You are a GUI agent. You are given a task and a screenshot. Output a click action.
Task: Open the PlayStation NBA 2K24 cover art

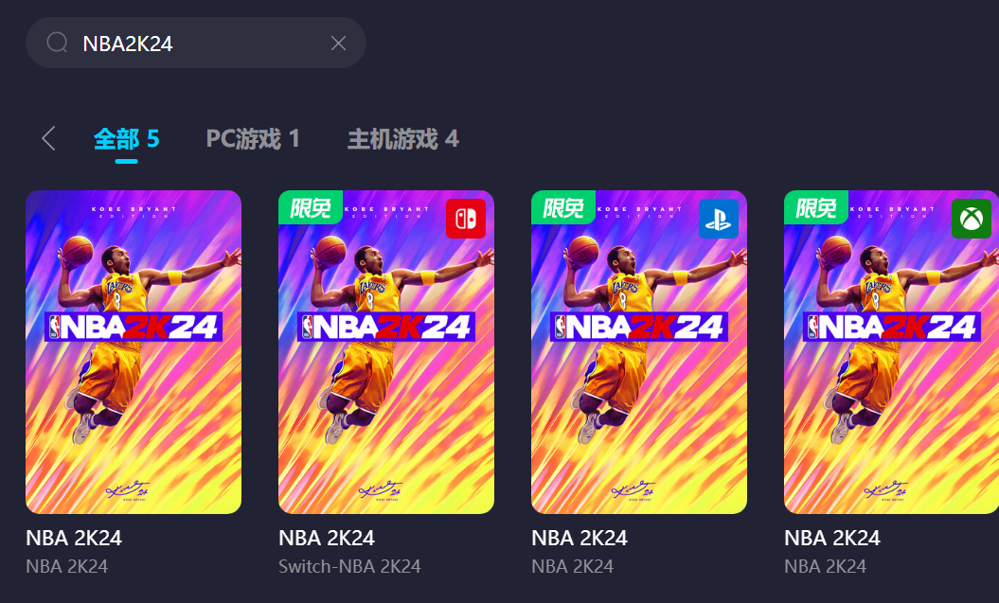[639, 352]
